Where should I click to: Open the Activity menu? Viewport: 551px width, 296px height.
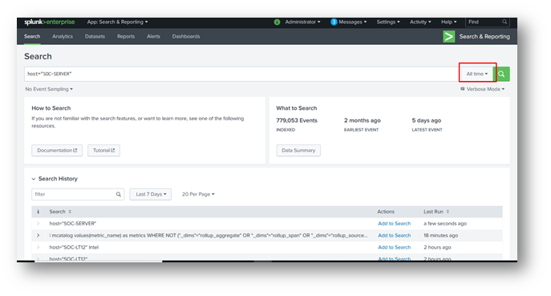click(420, 22)
